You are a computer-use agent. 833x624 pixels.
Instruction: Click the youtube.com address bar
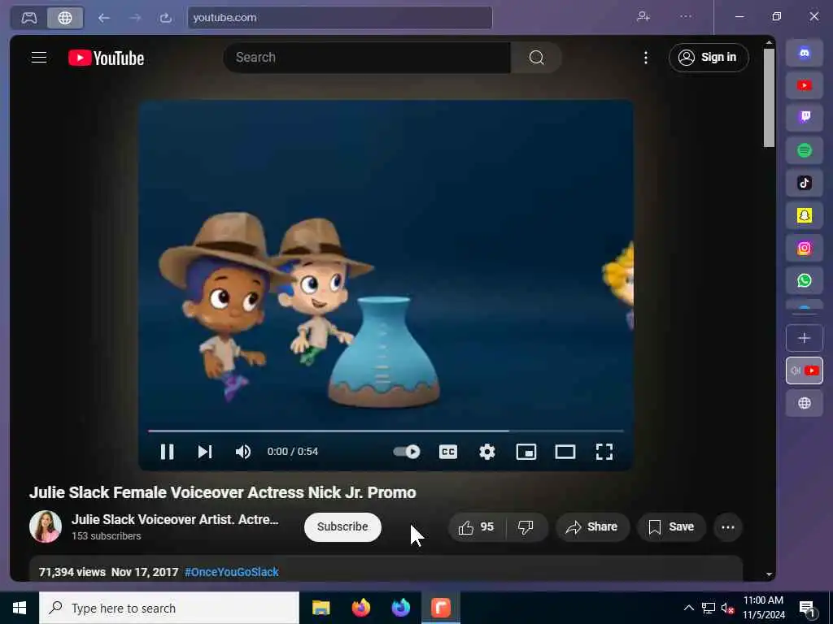point(340,18)
